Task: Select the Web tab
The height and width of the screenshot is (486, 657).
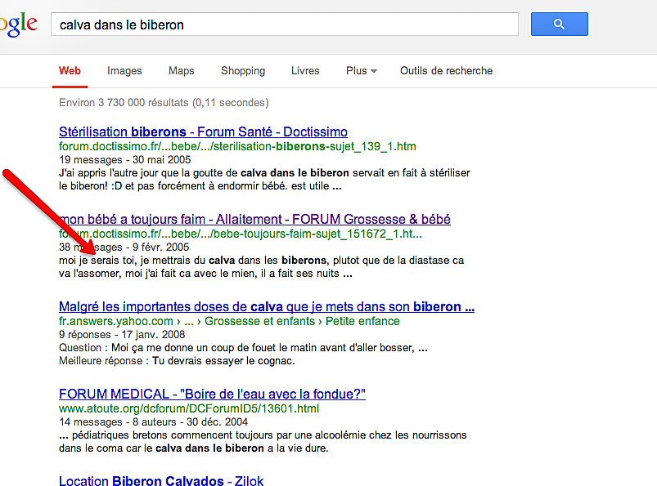Action: (x=70, y=71)
